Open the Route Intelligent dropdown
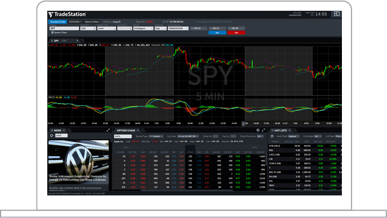The height and width of the screenshot is (218, 387). coord(143,28)
